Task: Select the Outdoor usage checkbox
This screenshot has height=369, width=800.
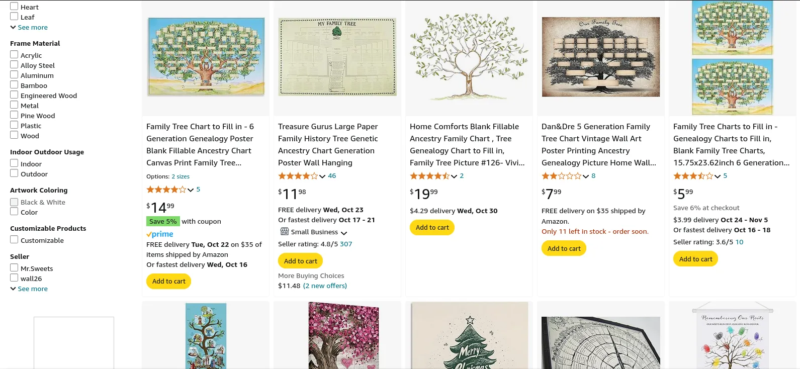Action: pyautogui.click(x=15, y=173)
